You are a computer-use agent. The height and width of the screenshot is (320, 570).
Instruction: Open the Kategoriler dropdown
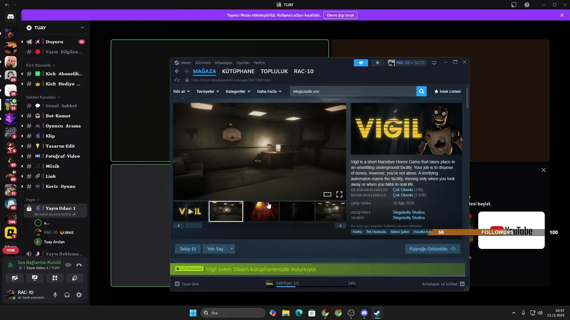[x=238, y=91]
